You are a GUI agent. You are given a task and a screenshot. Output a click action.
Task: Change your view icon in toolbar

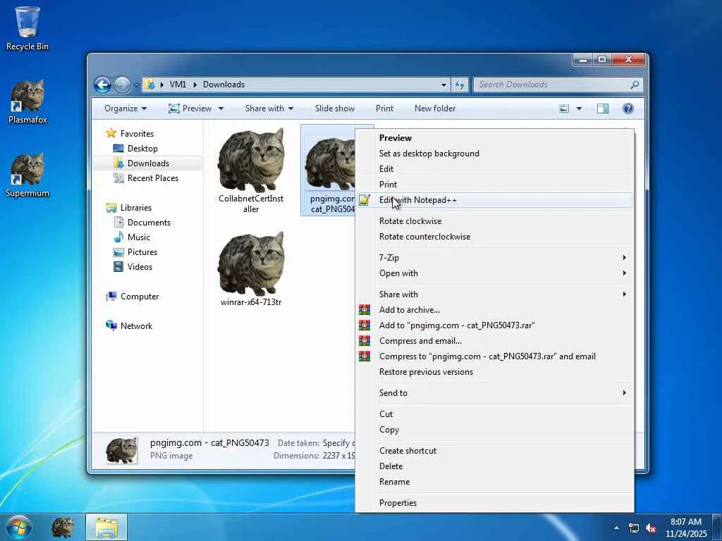pyautogui.click(x=564, y=108)
